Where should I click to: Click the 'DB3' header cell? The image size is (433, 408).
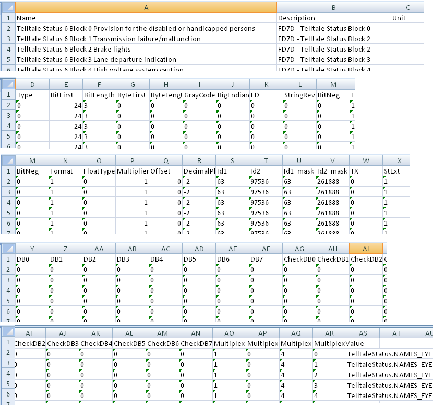[133, 259]
